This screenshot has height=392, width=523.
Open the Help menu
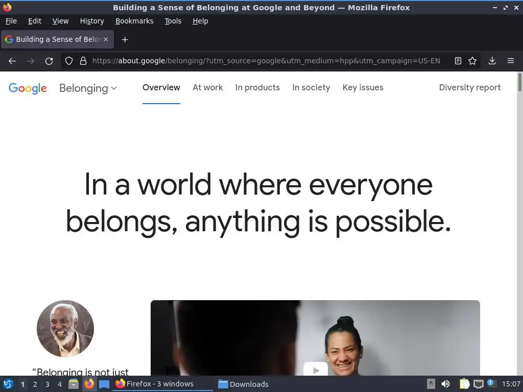200,21
